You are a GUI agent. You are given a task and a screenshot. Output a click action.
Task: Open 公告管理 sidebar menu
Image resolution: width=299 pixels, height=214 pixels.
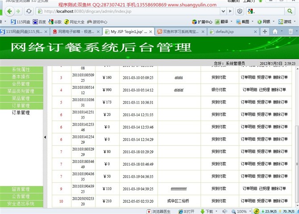click(x=21, y=197)
